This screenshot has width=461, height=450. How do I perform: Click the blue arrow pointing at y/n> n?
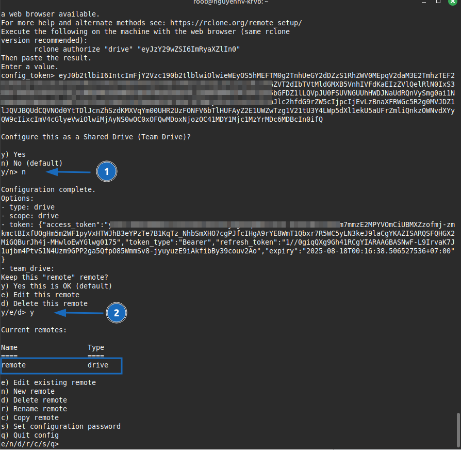click(71, 172)
